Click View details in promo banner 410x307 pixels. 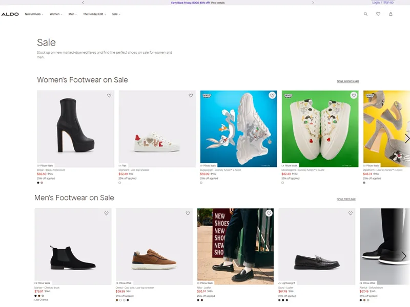coord(217,3)
